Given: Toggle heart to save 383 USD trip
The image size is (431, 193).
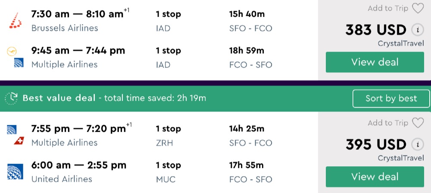Looking at the screenshot, I should (x=418, y=9).
